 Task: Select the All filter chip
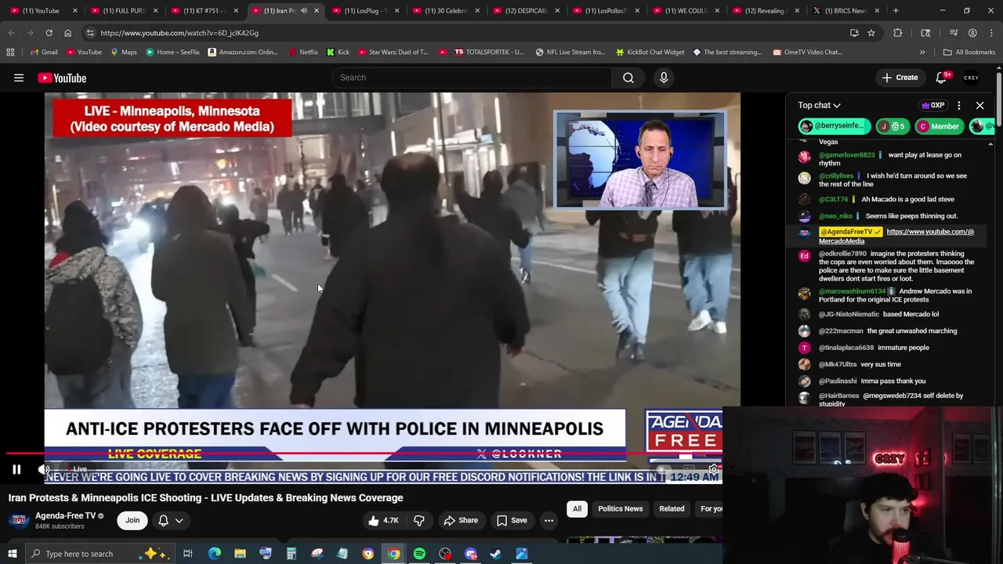pos(577,508)
